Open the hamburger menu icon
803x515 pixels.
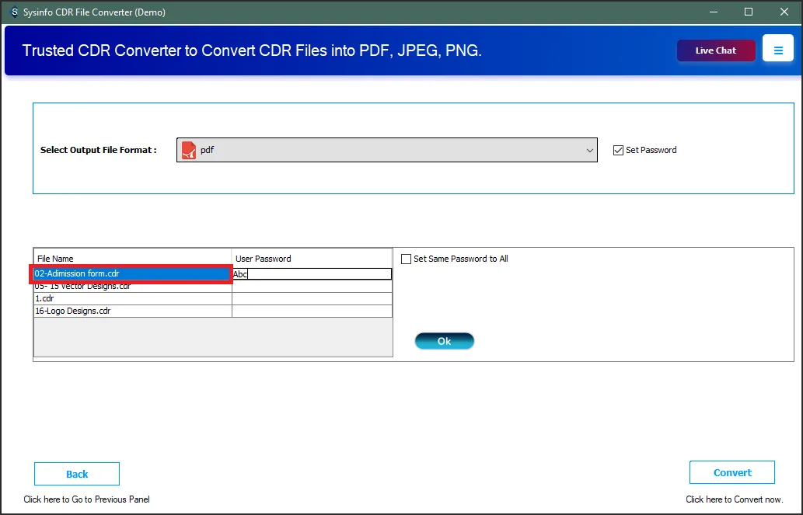click(x=778, y=50)
